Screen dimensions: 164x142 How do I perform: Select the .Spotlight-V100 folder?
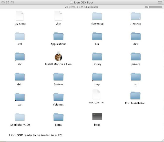(20, 117)
